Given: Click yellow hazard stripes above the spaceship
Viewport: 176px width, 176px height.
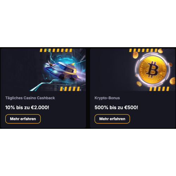Looking at the screenshot, I should coord(56,50).
